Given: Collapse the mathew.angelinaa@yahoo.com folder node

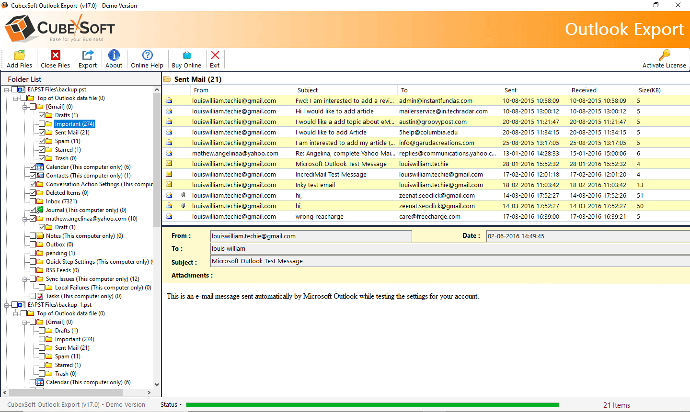Looking at the screenshot, I should [x=25, y=219].
